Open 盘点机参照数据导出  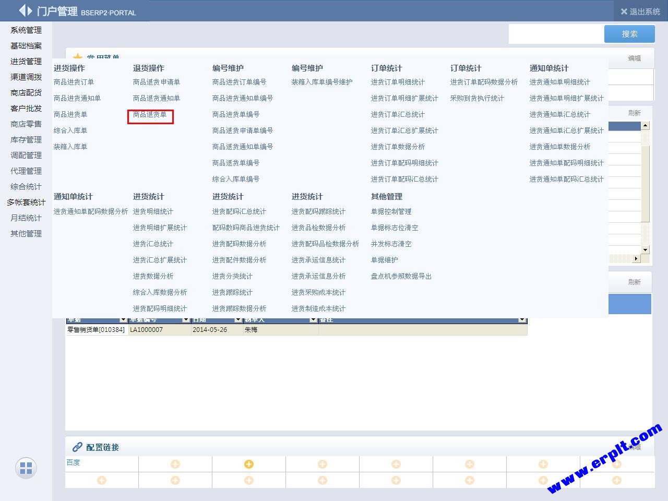[401, 276]
